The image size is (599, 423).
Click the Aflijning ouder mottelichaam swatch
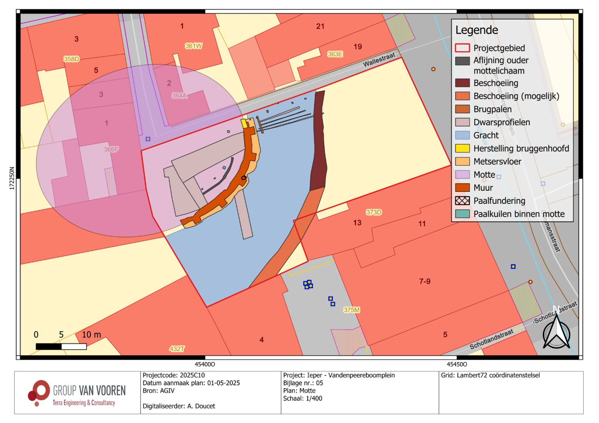click(x=462, y=61)
